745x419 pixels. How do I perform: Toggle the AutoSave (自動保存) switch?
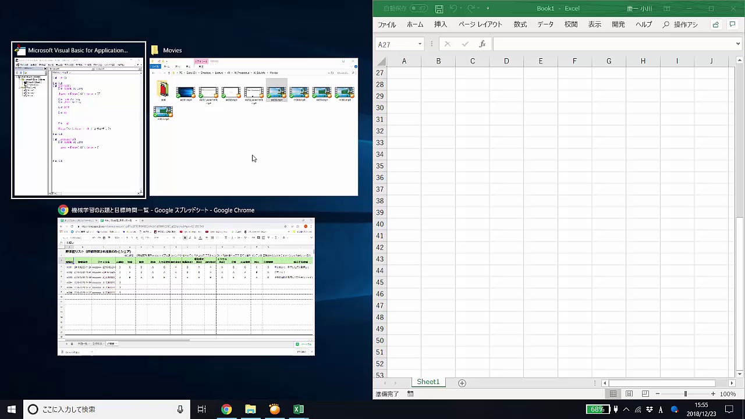click(x=418, y=9)
